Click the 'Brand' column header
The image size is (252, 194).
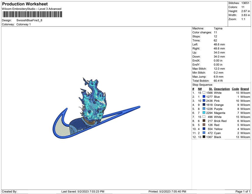(245, 89)
